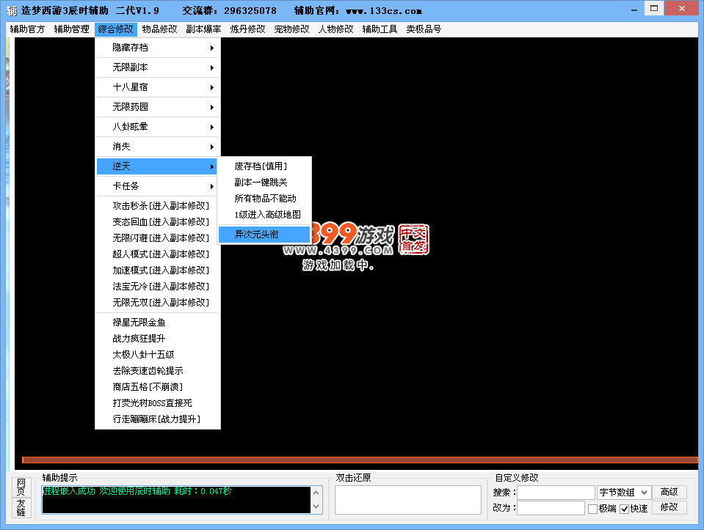
Task: Maximize the window
Action: [654, 9]
